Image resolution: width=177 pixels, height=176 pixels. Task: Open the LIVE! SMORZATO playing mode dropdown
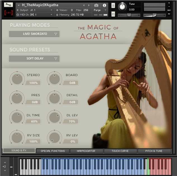(34, 34)
